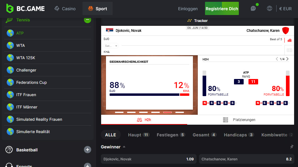Click the Registriere Dich button
Viewport: 298px width, 167px height.
[222, 8]
